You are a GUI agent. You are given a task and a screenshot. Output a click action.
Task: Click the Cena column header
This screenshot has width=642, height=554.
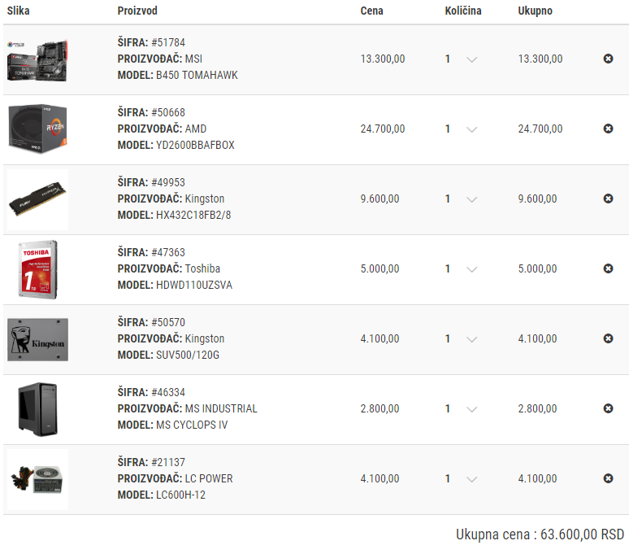pos(371,11)
